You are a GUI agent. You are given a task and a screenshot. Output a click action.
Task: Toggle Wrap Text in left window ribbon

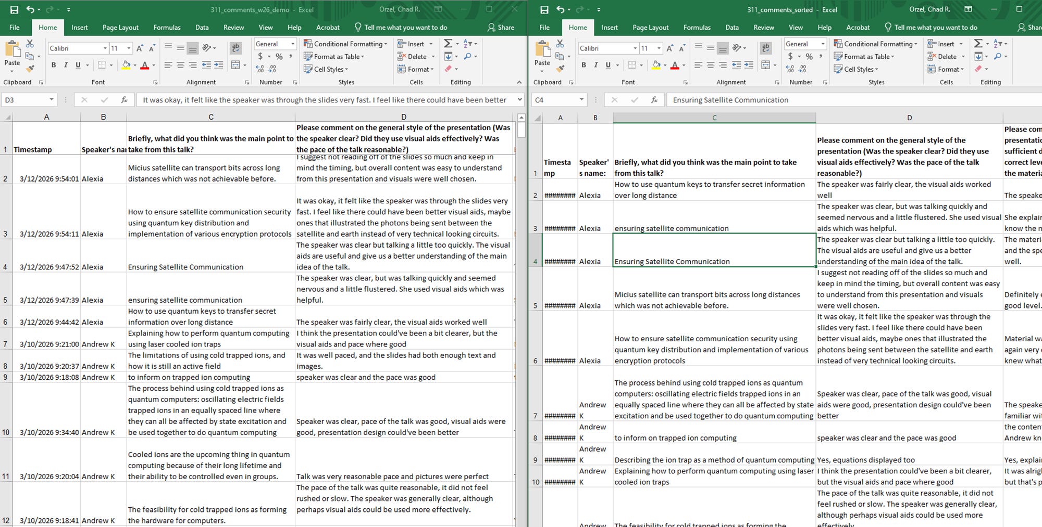click(235, 48)
